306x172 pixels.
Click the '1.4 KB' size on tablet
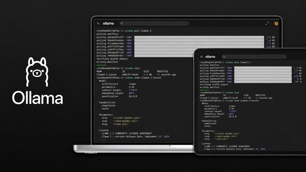[x=298, y=71]
